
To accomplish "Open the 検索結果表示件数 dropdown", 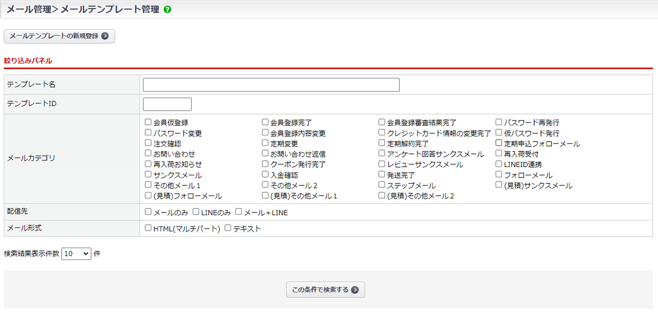I will tap(76, 254).
